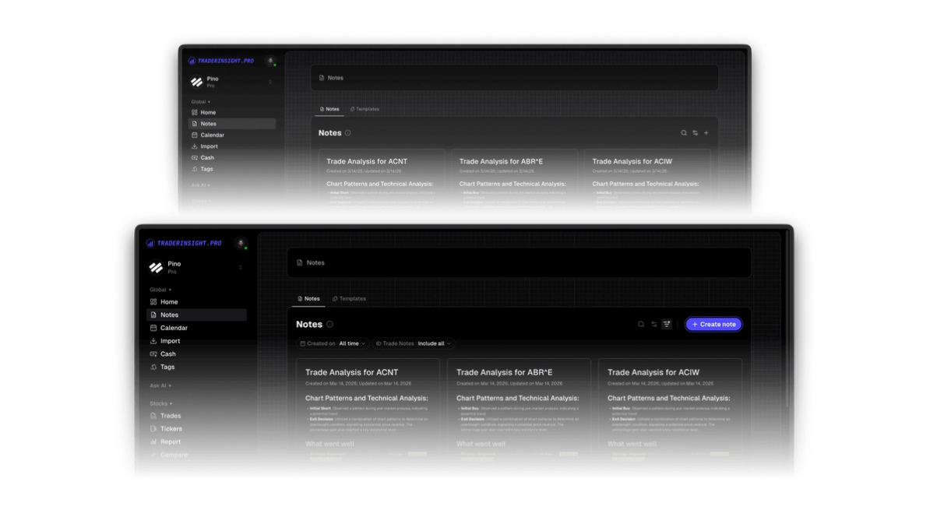Open Report in lower window sidebar

coord(196,441)
